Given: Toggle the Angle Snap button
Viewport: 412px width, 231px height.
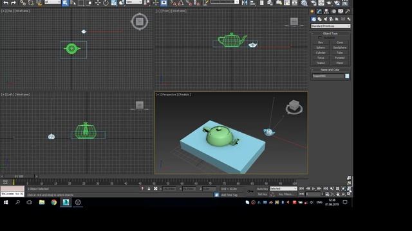Looking at the screenshot, I should 181,3.
